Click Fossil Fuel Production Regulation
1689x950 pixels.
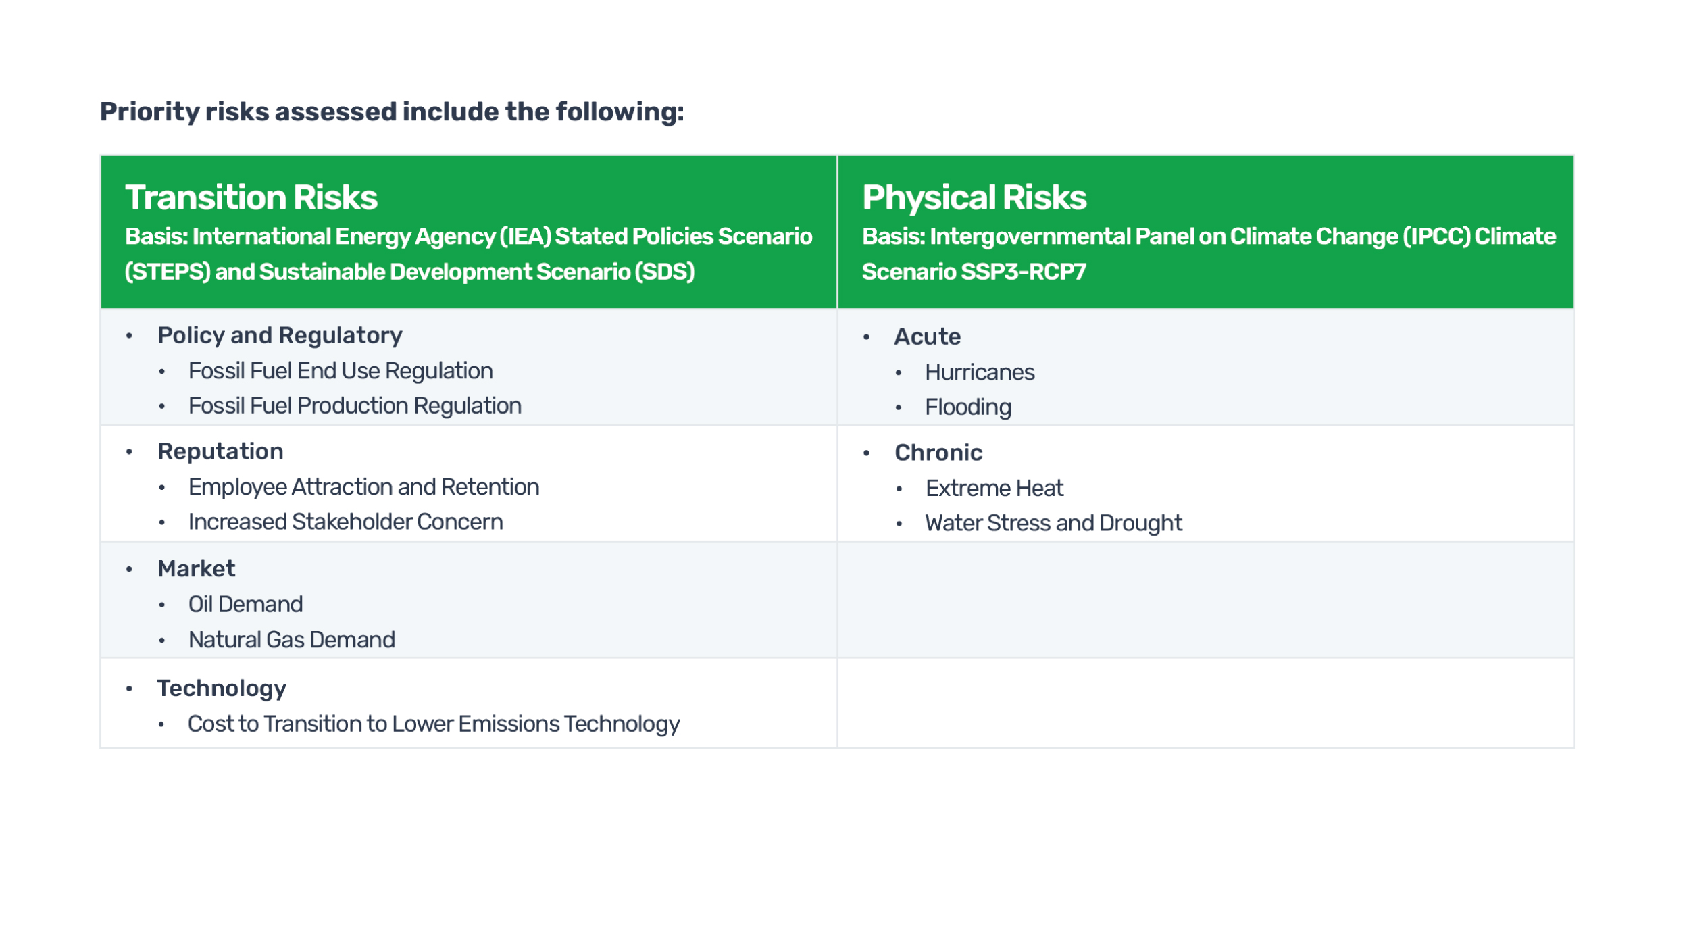[x=355, y=405]
